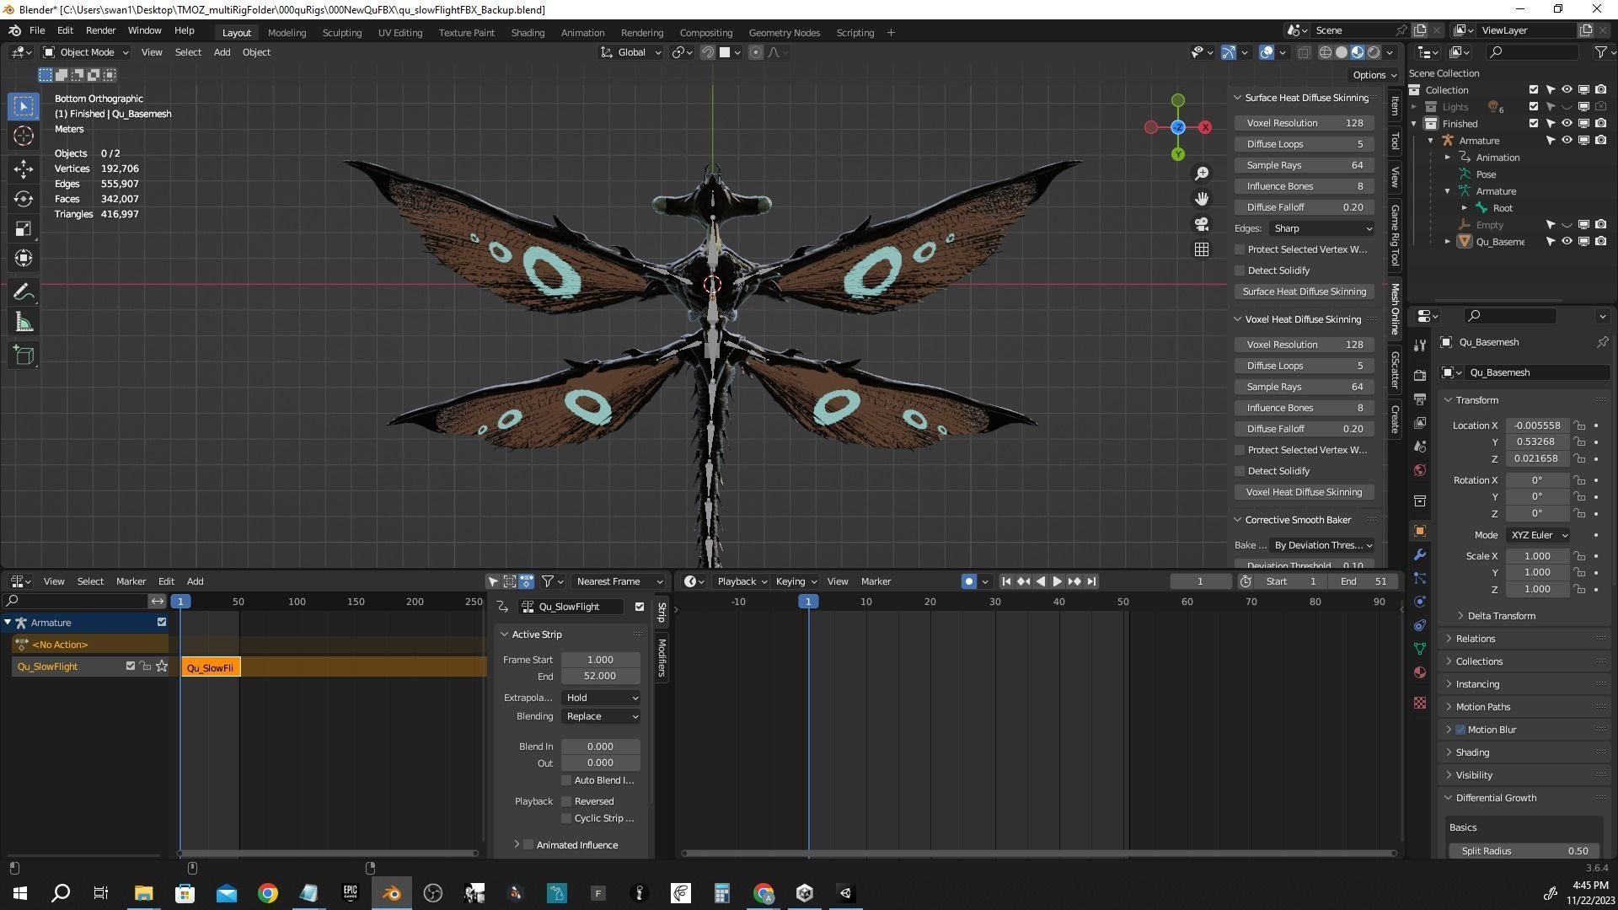Switch orthographic/perspective grid icon
The width and height of the screenshot is (1618, 910).
(1202, 249)
